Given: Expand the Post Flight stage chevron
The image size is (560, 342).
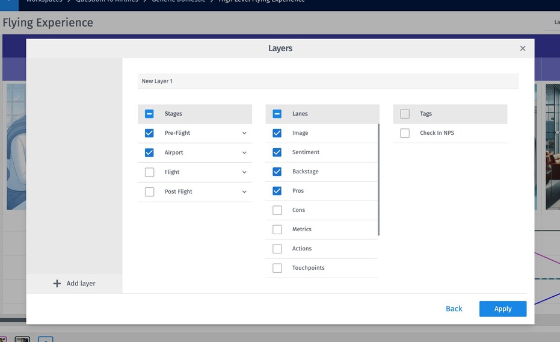Looking at the screenshot, I should click(244, 192).
